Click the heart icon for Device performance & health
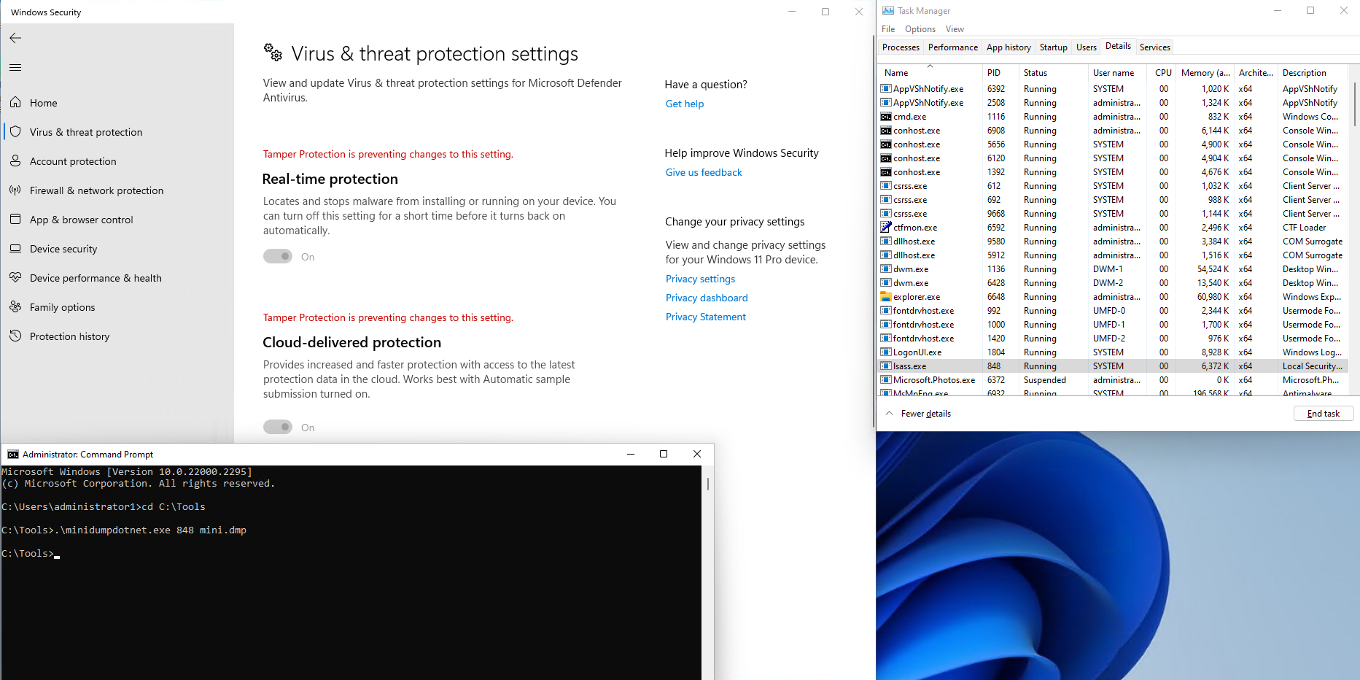This screenshot has width=1360, height=680. point(15,277)
